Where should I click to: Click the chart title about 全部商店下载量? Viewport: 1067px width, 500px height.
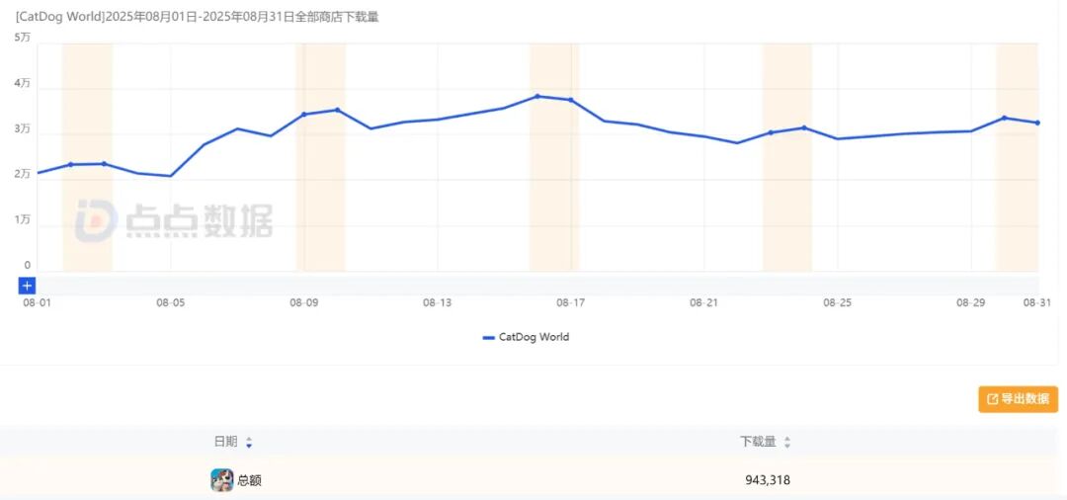pyautogui.click(x=197, y=18)
